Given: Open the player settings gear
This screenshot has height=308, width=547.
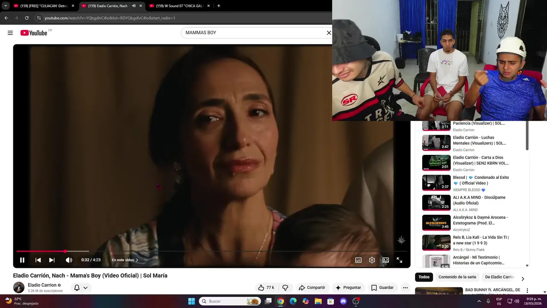Looking at the screenshot, I should (x=372, y=260).
